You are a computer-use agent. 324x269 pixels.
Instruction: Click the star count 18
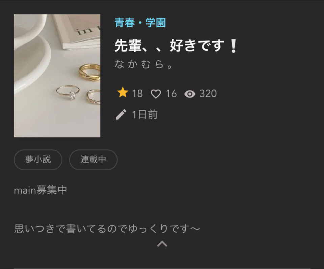137,94
